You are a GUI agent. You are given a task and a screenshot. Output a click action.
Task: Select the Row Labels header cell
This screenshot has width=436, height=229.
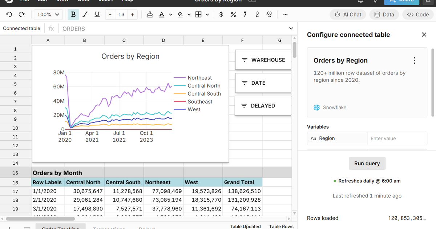(x=48, y=182)
